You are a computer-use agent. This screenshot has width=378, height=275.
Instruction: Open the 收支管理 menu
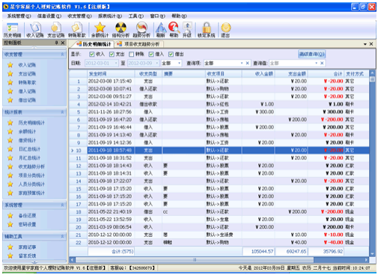tap(79, 16)
